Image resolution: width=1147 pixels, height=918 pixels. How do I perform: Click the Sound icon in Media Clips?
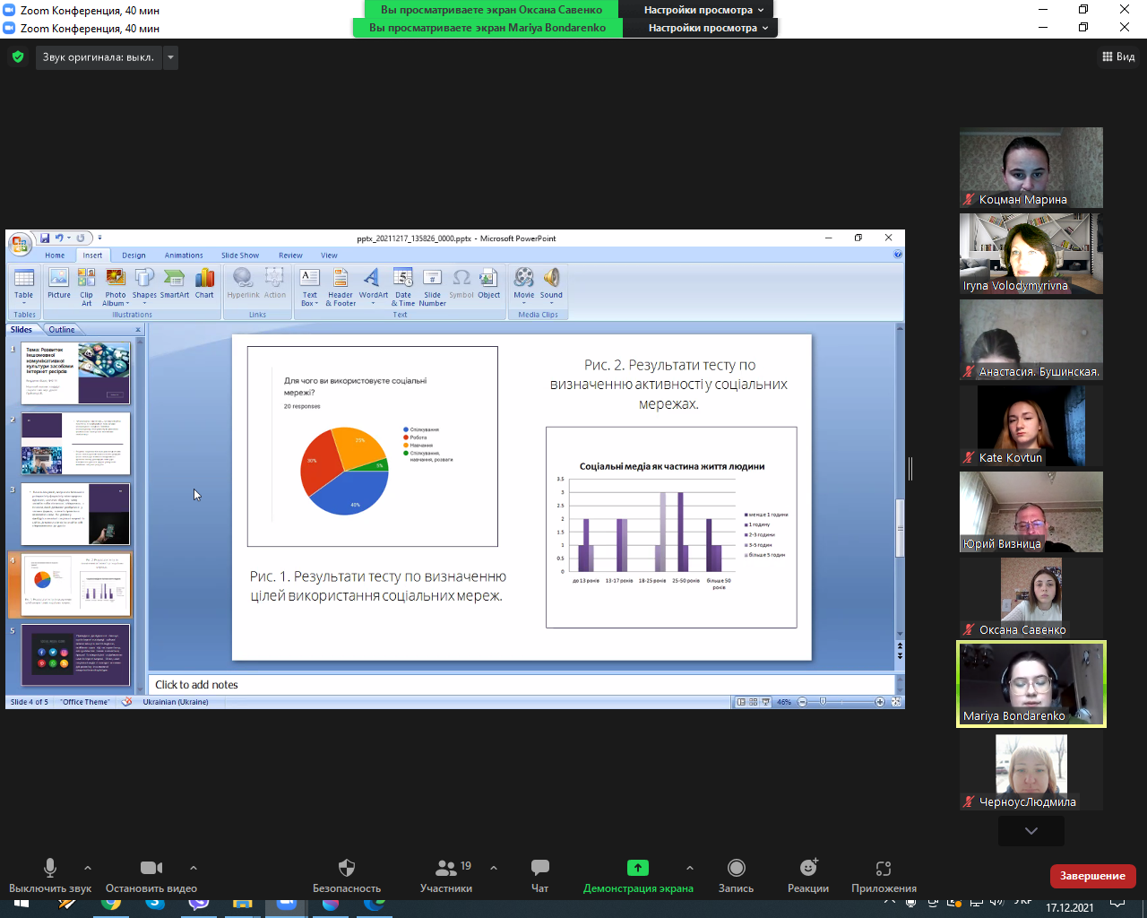[x=551, y=286]
